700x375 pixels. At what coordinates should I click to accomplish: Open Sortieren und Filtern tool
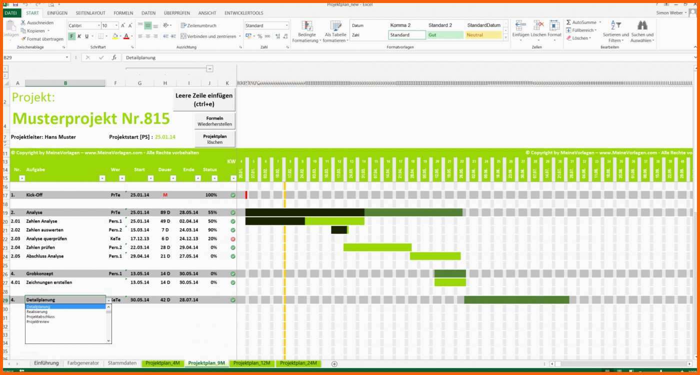click(x=615, y=31)
